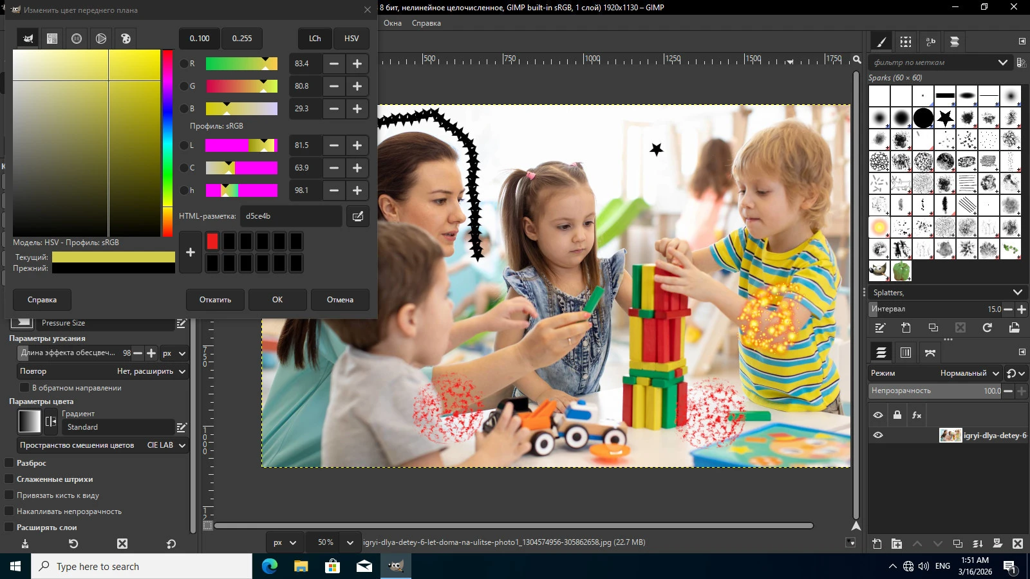Click the eyedropper icon beside HTML notation

357,216
